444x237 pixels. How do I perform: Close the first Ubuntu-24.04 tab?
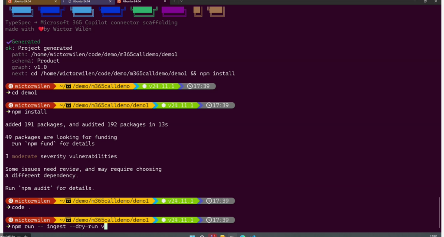pos(56,2)
